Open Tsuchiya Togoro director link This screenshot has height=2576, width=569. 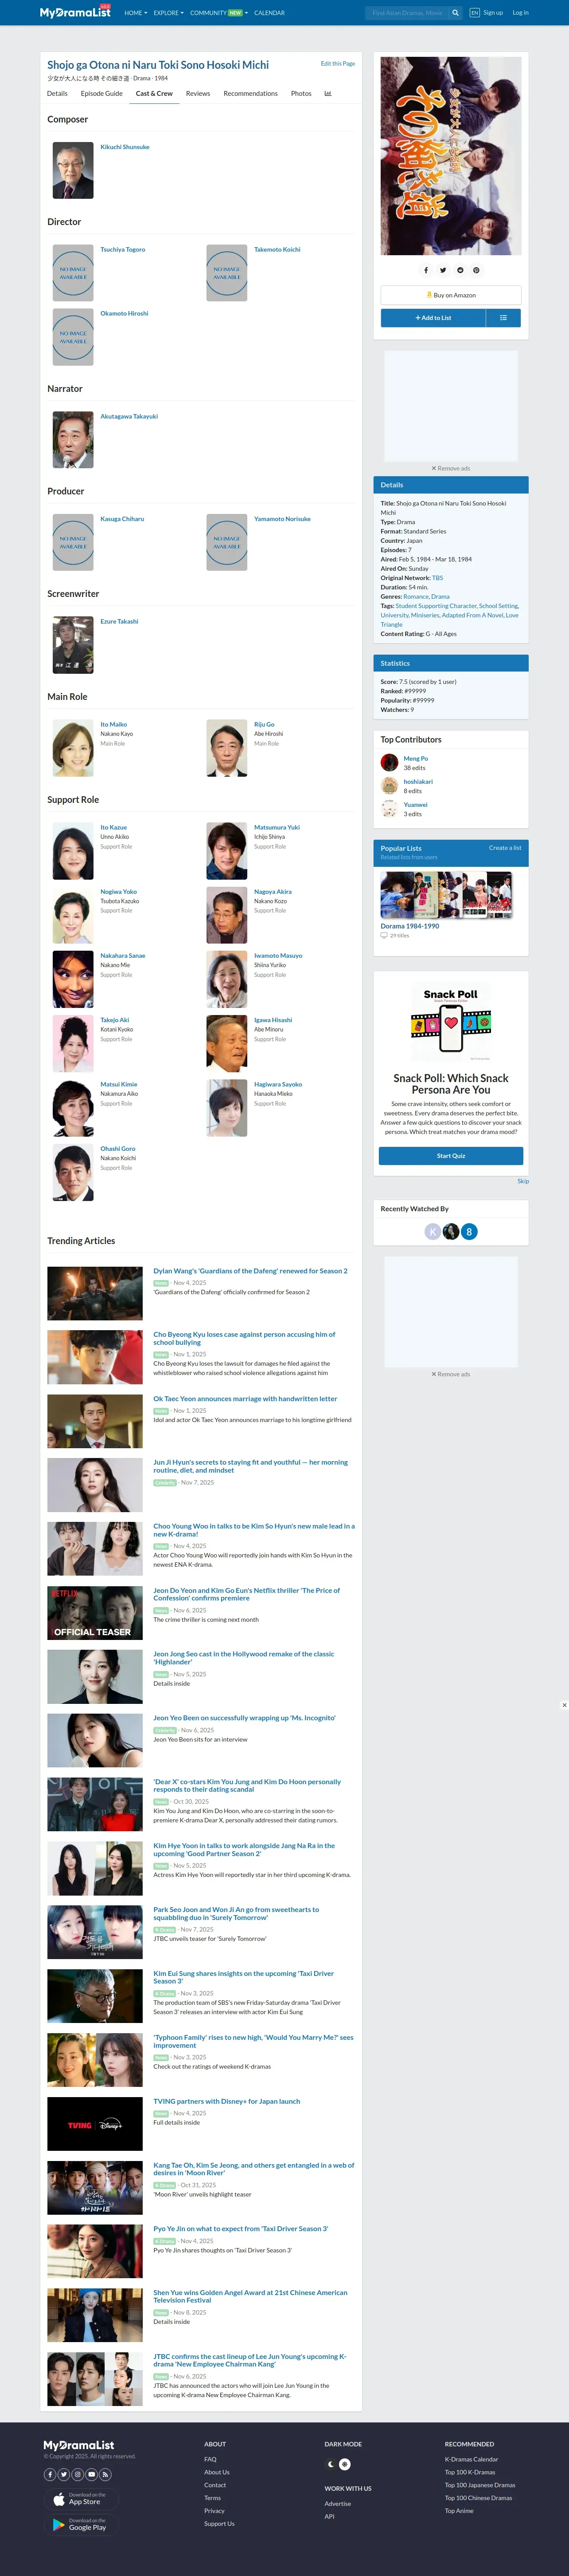[x=123, y=249]
